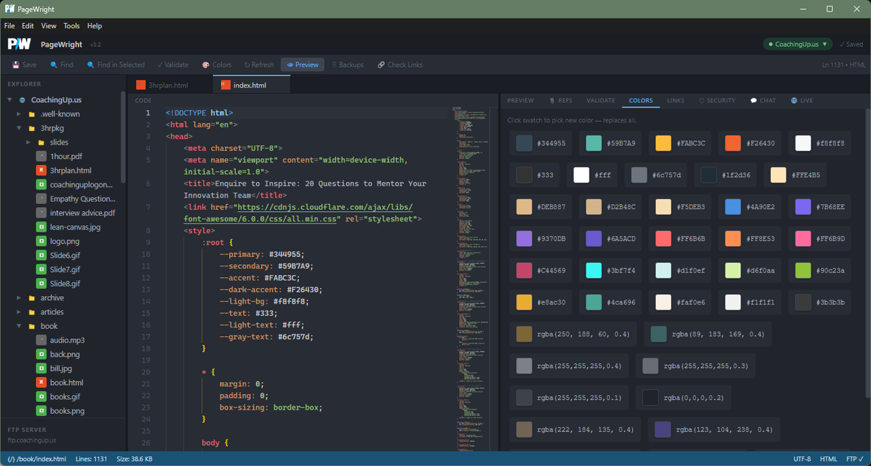
Task: Collapse the CoachingUp.us project tree
Action: click(x=10, y=99)
